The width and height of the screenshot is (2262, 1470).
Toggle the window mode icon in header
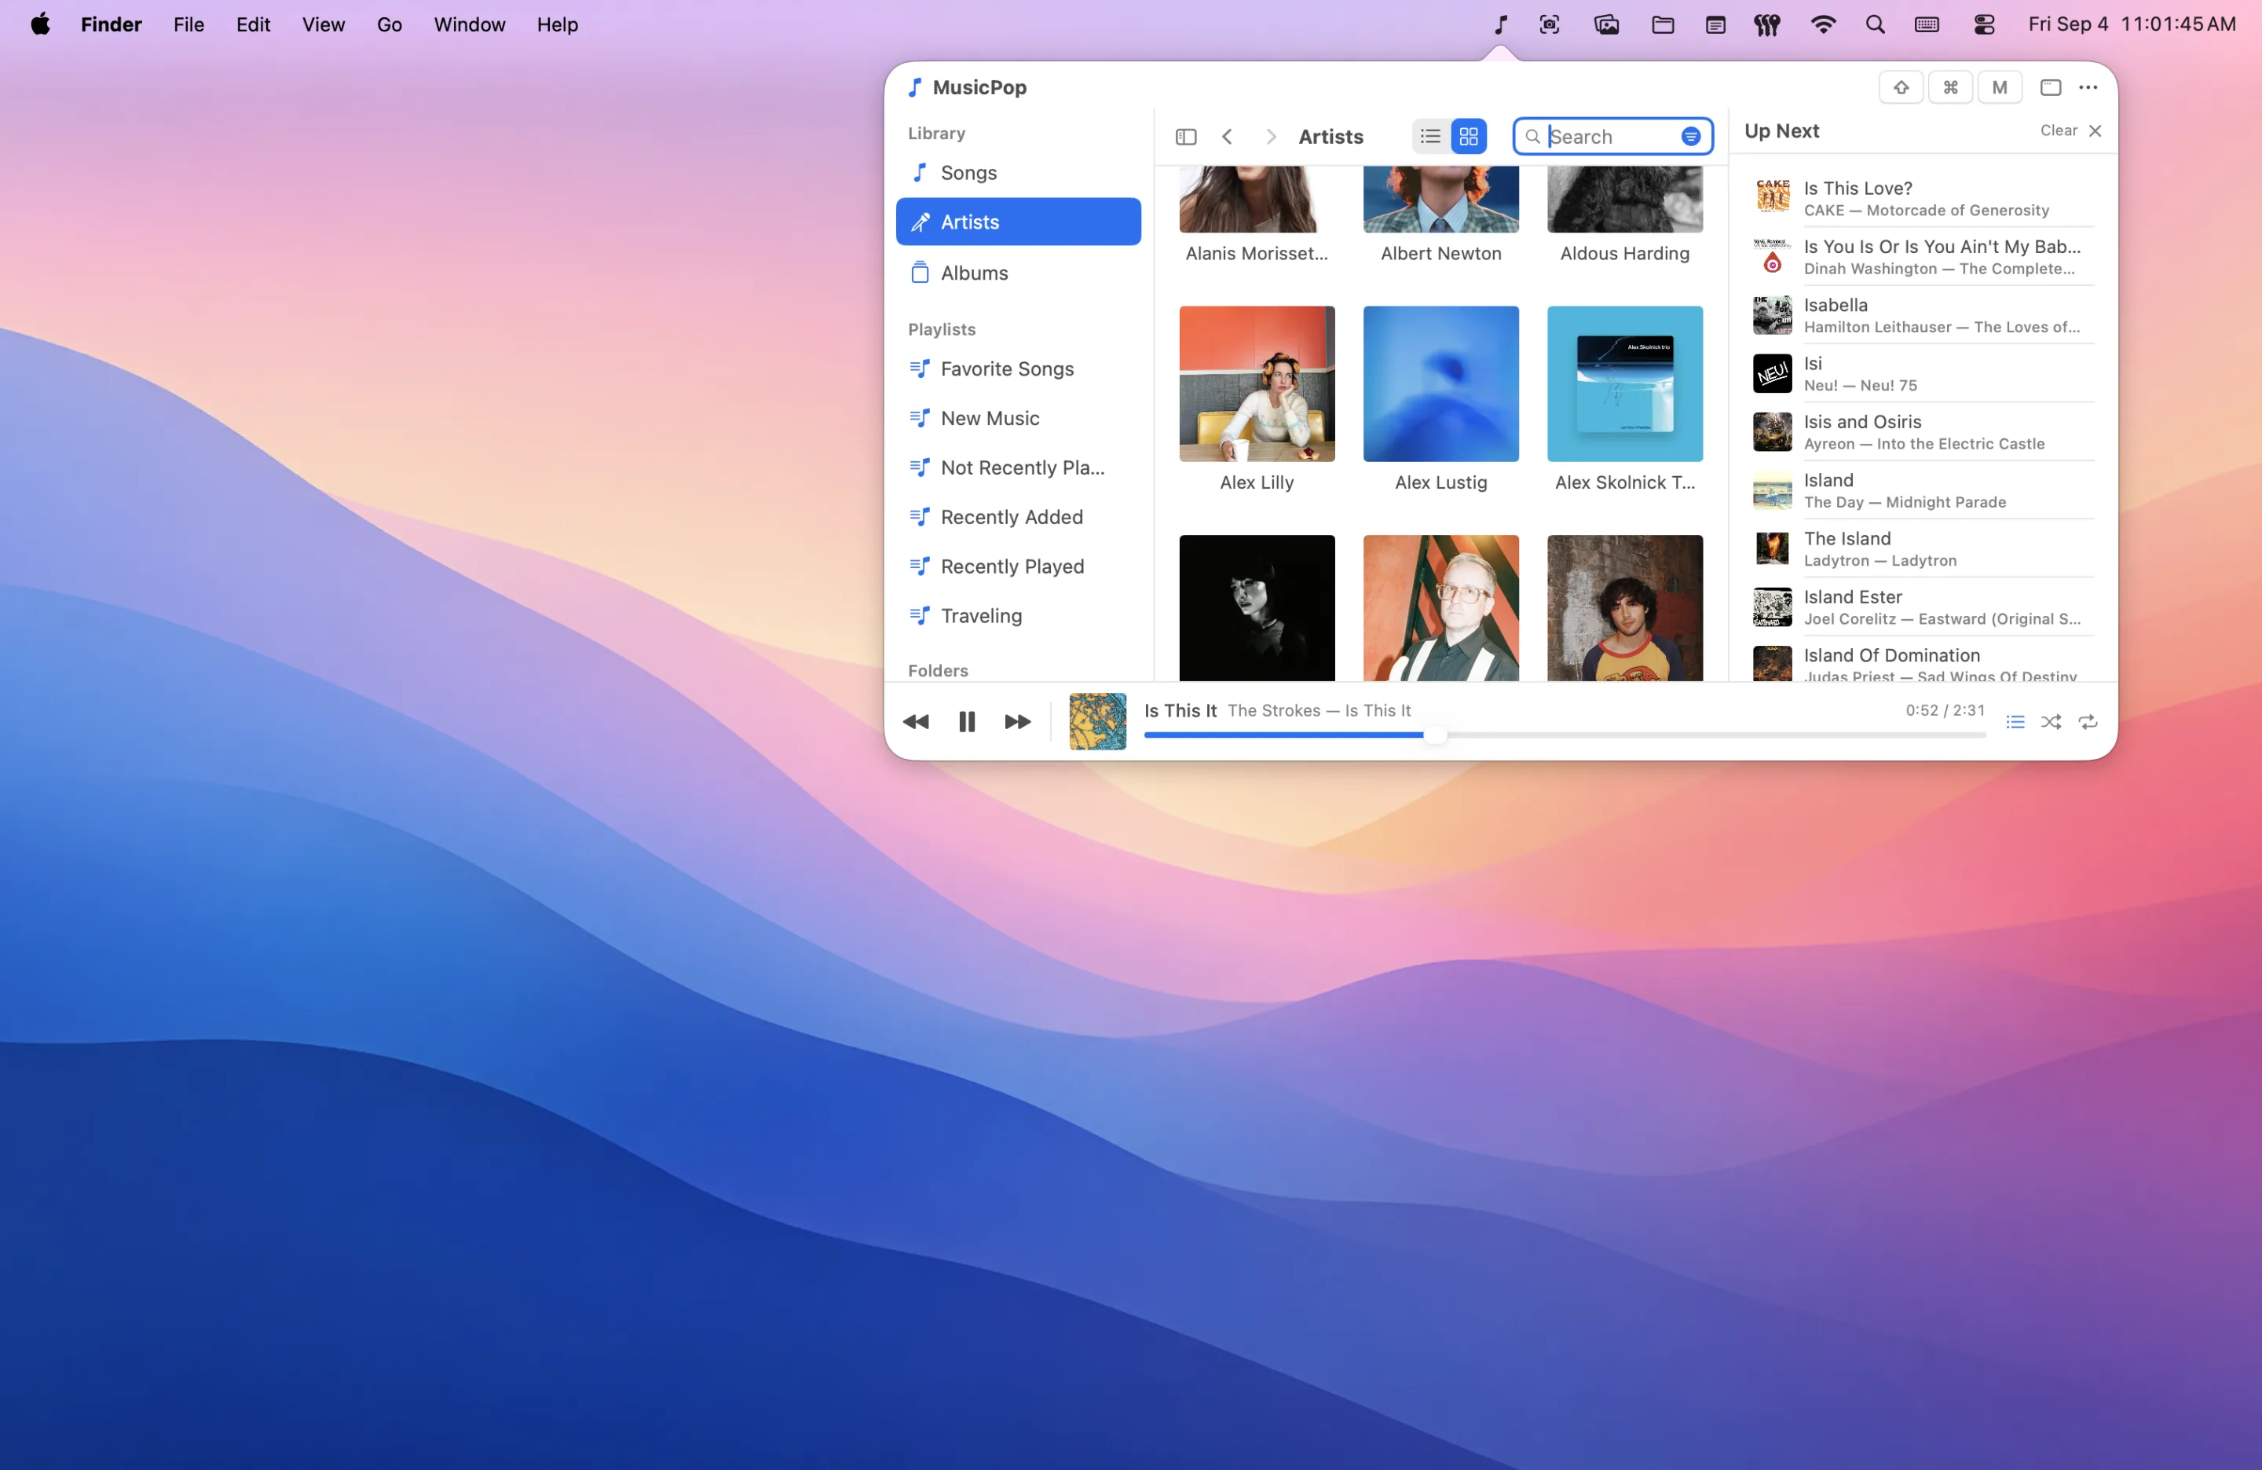[x=2051, y=87]
